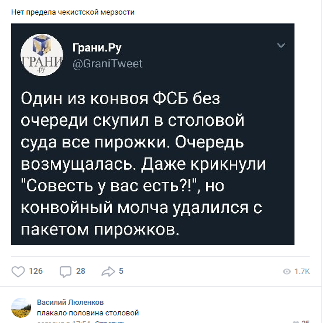Click the 126 likes counter
The width and height of the screenshot is (322, 323).
click(x=36, y=271)
